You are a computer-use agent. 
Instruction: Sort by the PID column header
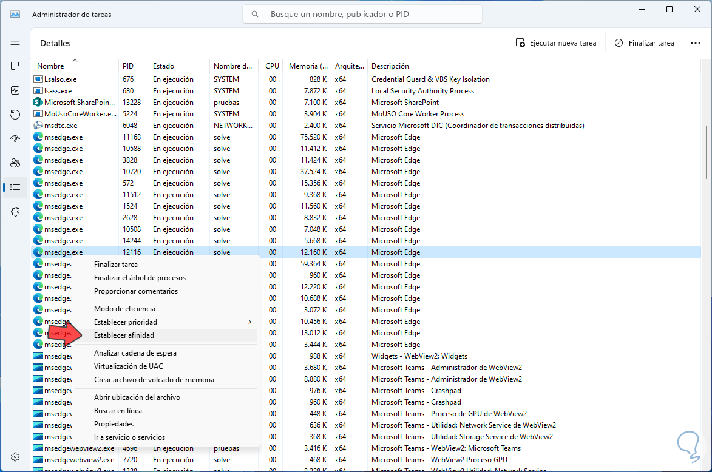134,66
